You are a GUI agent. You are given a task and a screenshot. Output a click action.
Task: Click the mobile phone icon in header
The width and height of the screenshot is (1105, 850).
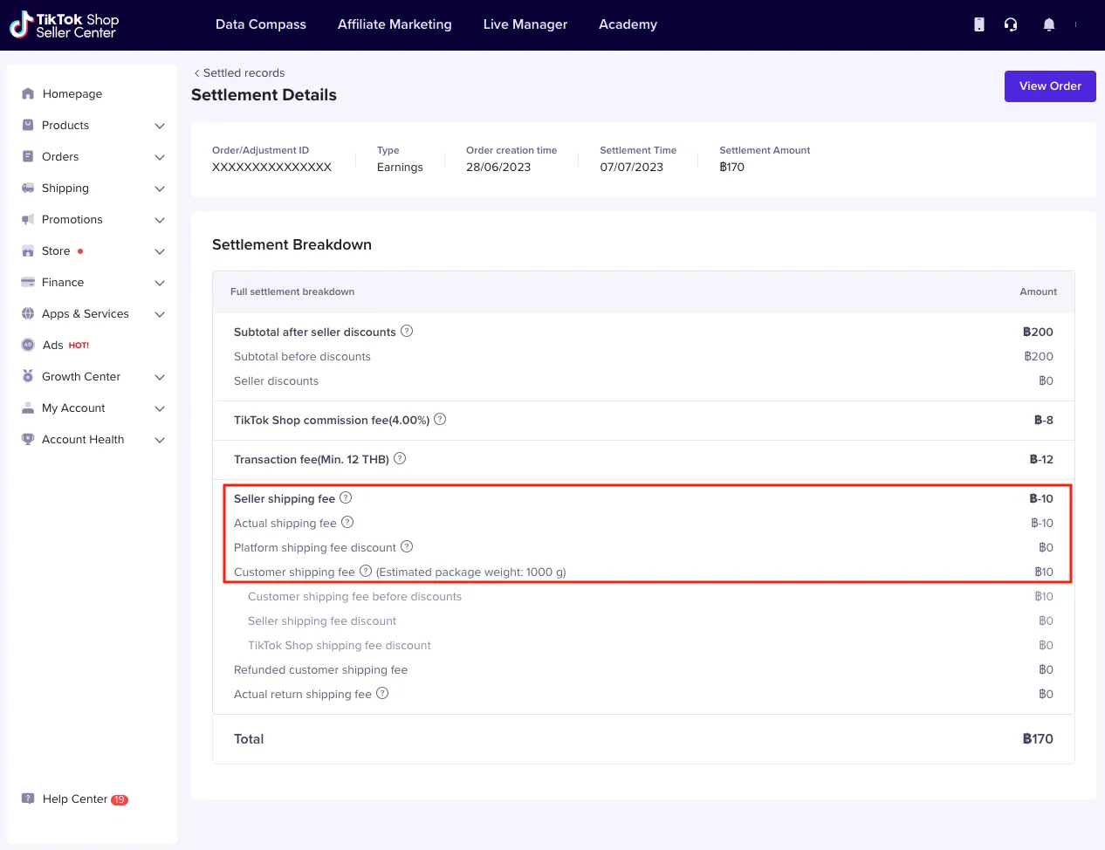pos(978,24)
